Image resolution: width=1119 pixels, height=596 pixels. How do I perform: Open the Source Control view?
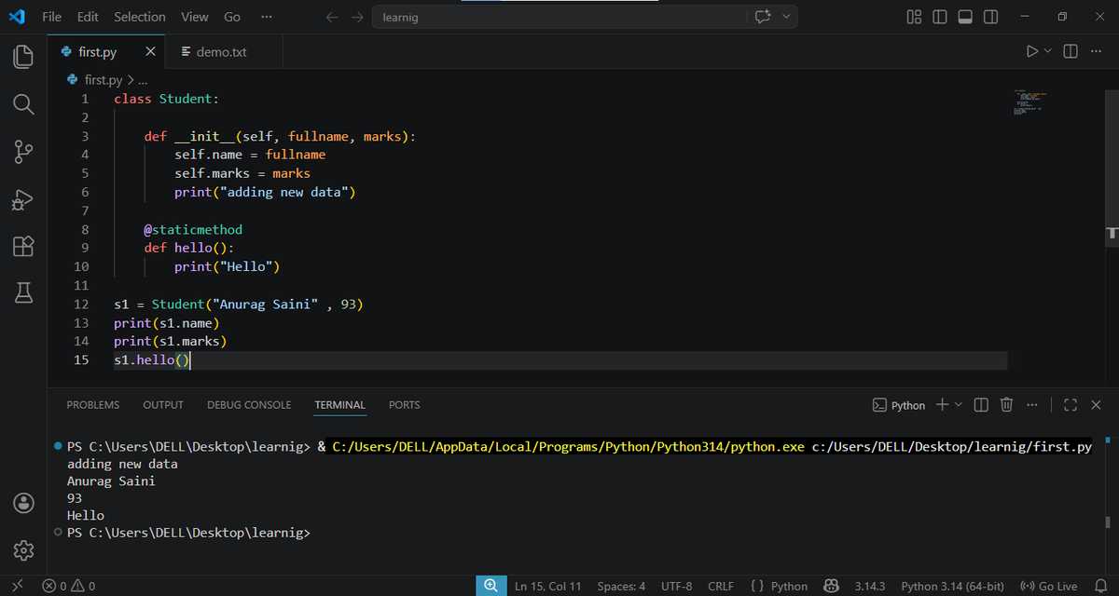coord(23,152)
